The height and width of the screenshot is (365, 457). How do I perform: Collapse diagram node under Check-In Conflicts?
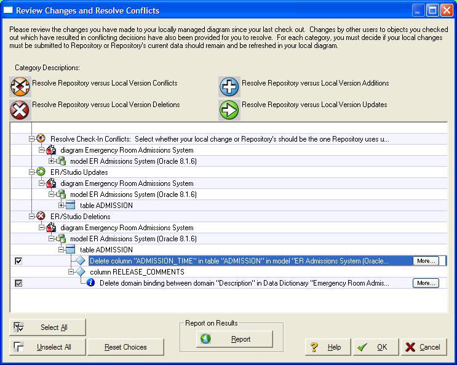click(42, 150)
